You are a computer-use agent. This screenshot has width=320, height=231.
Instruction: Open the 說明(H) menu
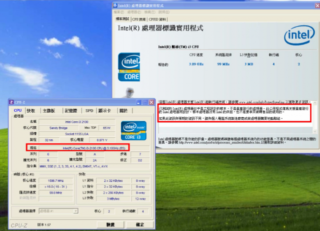tap(164, 12)
